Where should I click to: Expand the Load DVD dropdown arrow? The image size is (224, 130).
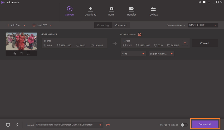click(x=51, y=25)
